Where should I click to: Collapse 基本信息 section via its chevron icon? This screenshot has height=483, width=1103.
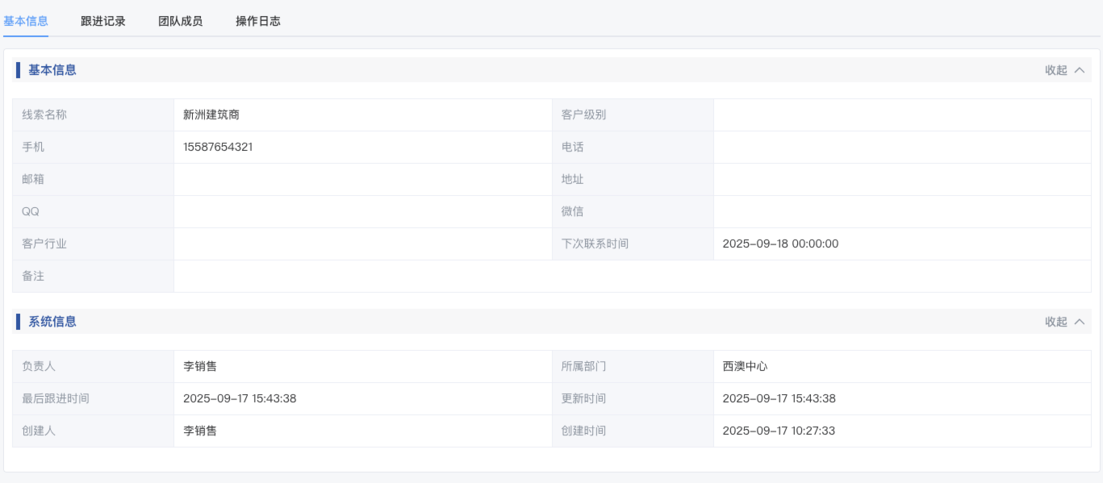tap(1080, 70)
